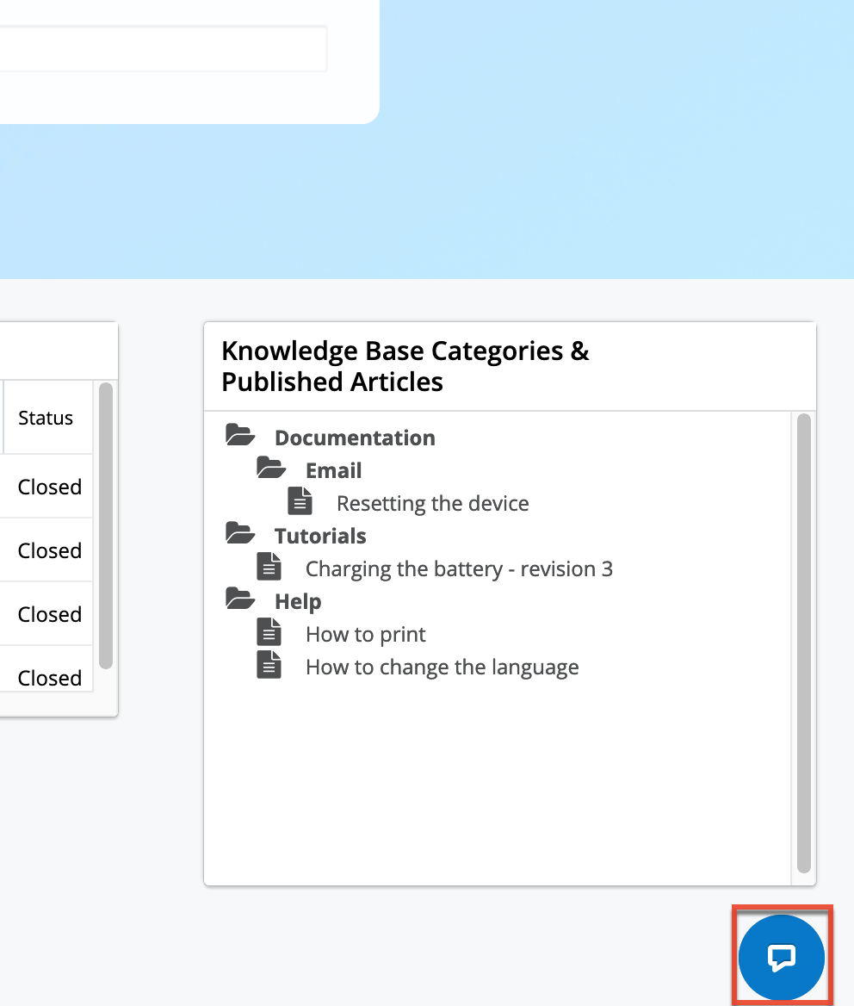Collapse the Email subcategory
Image resolution: width=854 pixels, height=1006 pixels.
pyautogui.click(x=334, y=470)
